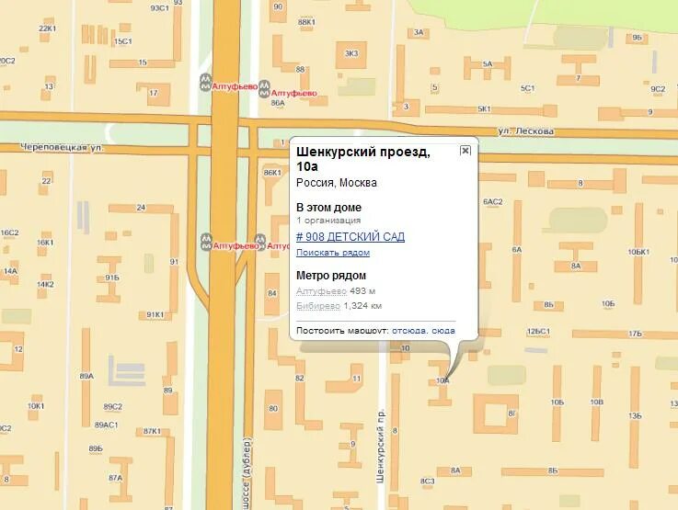Click building label 13Б
Viewport: 678px width, 510px height.
635,416
